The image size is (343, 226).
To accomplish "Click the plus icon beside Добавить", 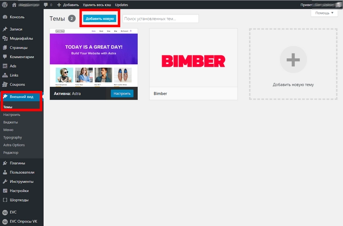I will pyautogui.click(x=59, y=5).
